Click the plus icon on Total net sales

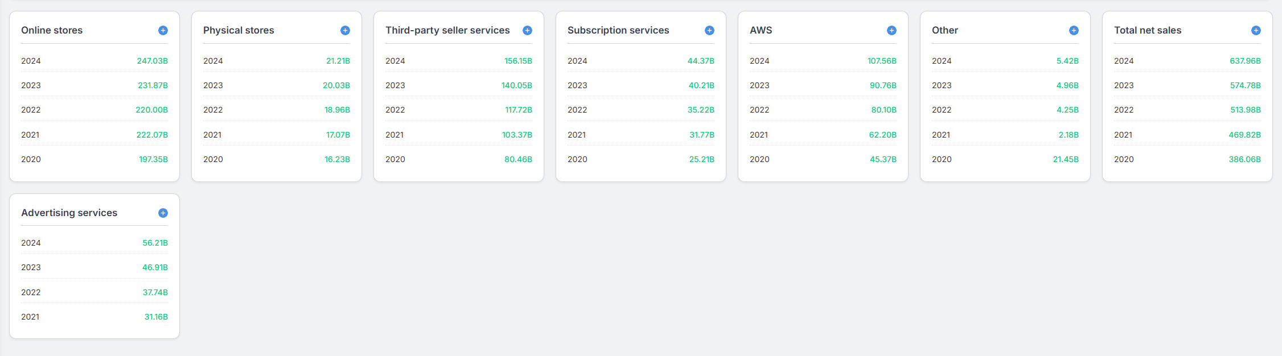coord(1255,30)
